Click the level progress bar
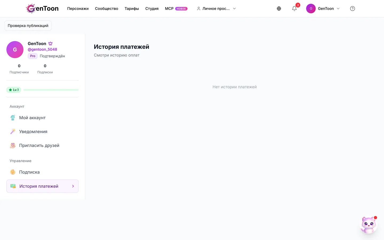The image size is (384, 240). pos(51,90)
